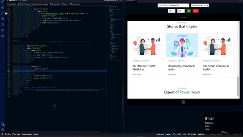Click the html breadcrumb item
The image size is (243, 137).
(x=20, y=4)
